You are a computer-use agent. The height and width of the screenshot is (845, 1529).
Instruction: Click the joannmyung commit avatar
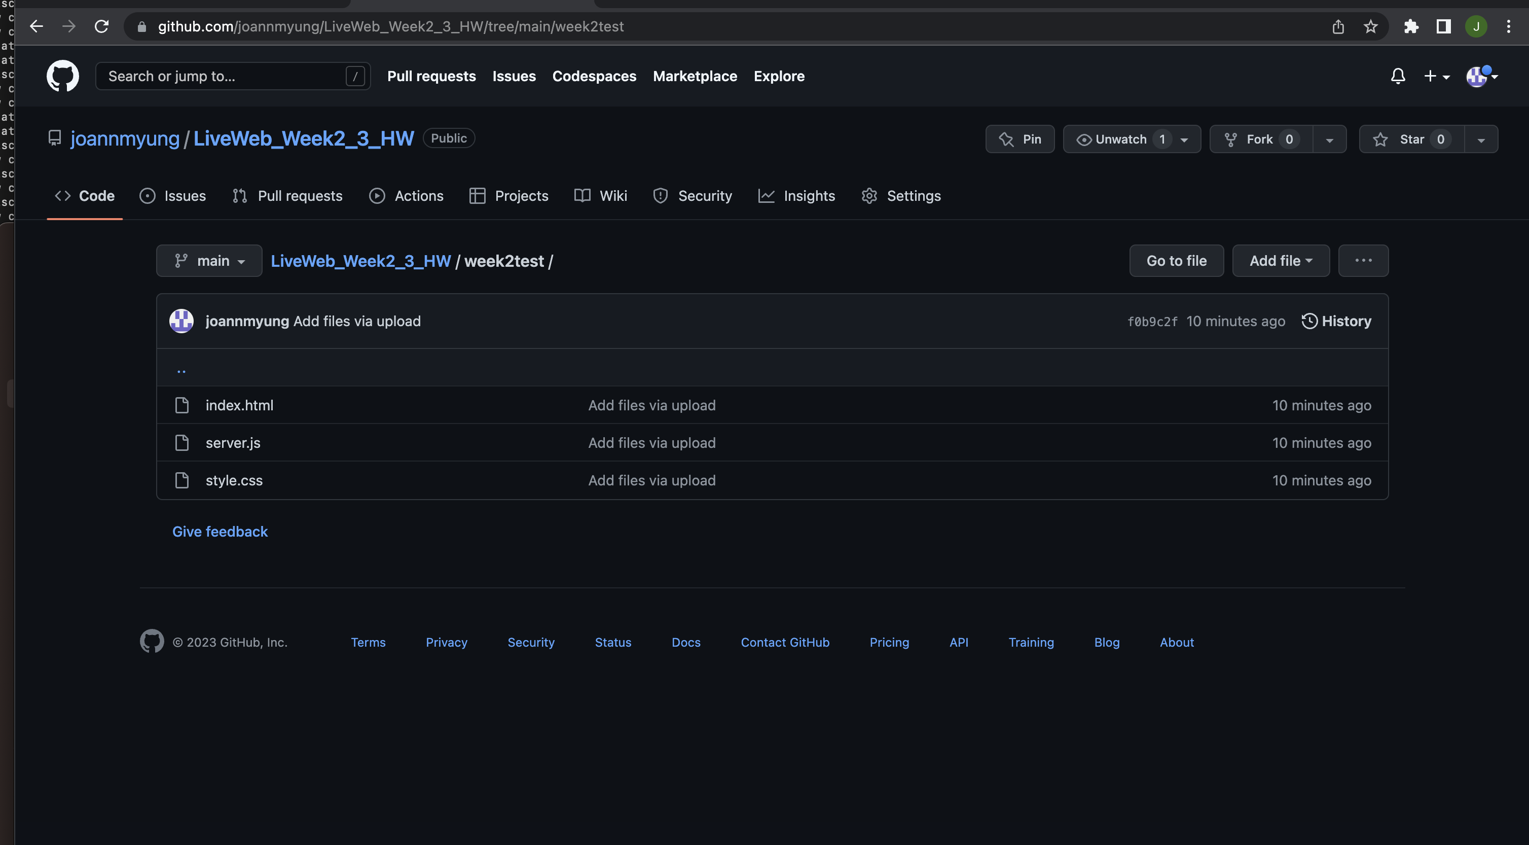click(181, 321)
